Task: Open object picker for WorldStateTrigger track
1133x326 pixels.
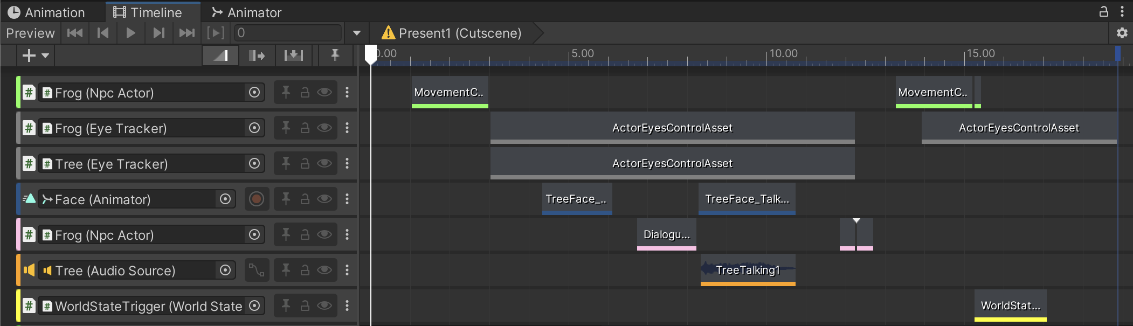Action: 254,306
